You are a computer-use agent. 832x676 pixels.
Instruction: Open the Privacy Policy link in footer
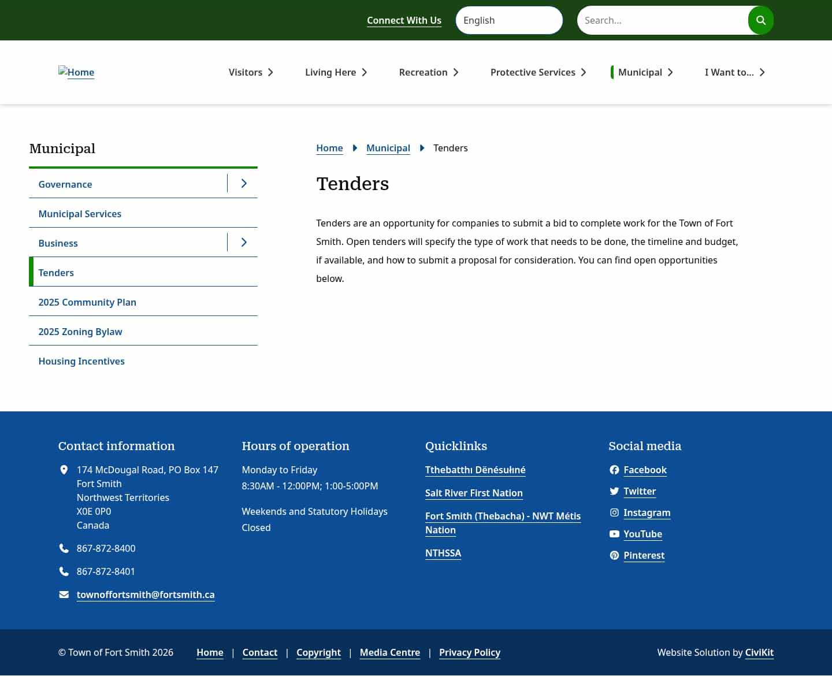click(470, 652)
